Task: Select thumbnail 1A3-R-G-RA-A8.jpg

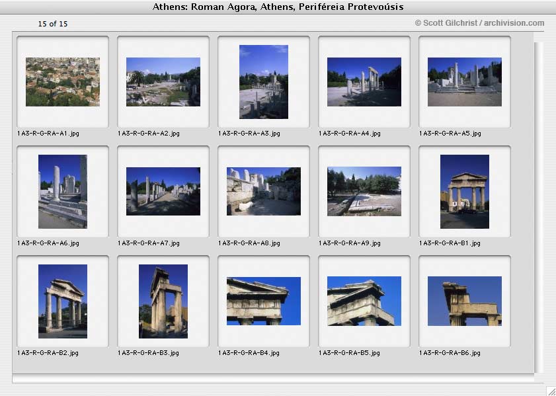Action: (x=264, y=192)
